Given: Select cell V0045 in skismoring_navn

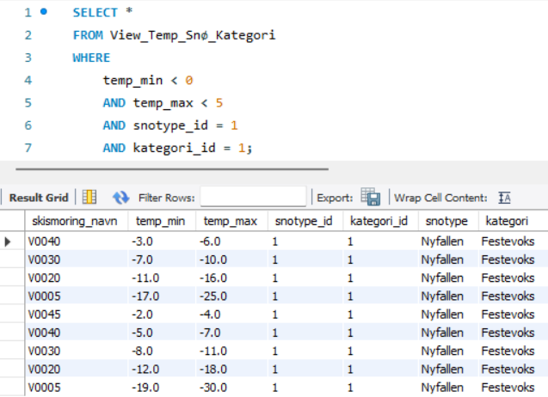Looking at the screenshot, I should pos(77,315).
